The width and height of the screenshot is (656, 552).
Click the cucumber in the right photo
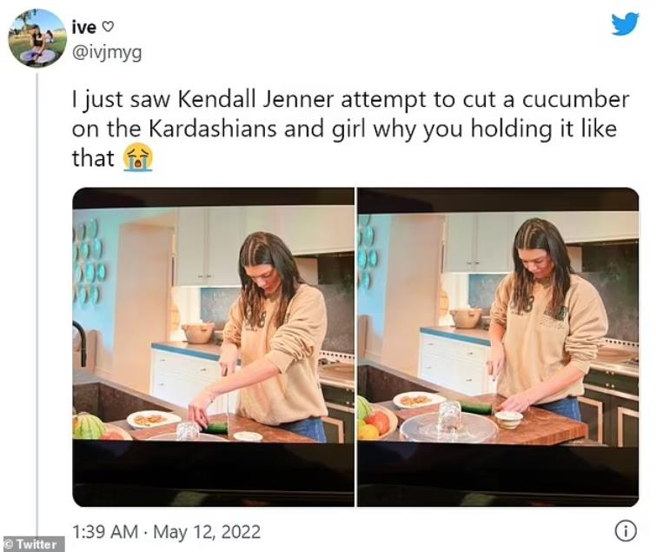(476, 408)
